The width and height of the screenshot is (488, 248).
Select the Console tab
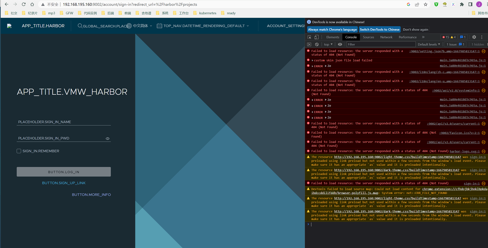pos(351,37)
